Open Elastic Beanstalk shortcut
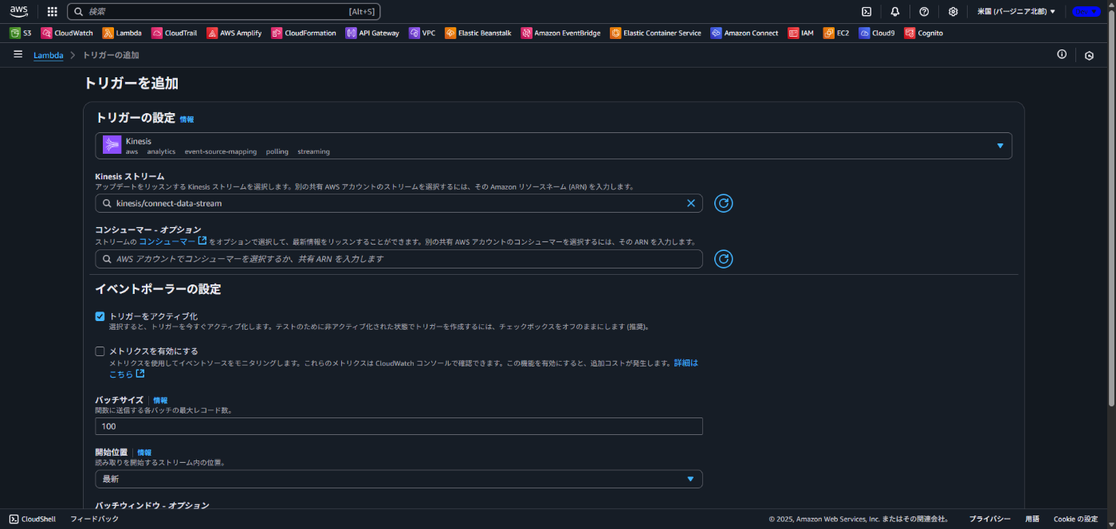The height and width of the screenshot is (529, 1116). click(479, 33)
